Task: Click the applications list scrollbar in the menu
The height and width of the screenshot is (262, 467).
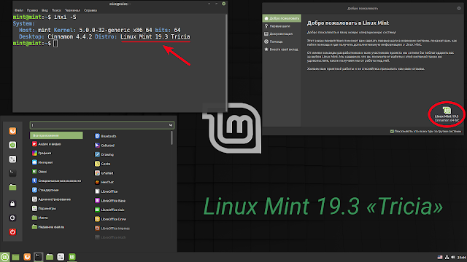Action: tap(172, 138)
